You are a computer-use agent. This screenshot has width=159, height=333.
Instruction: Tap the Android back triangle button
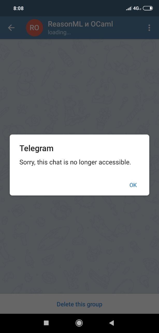point(112,323)
